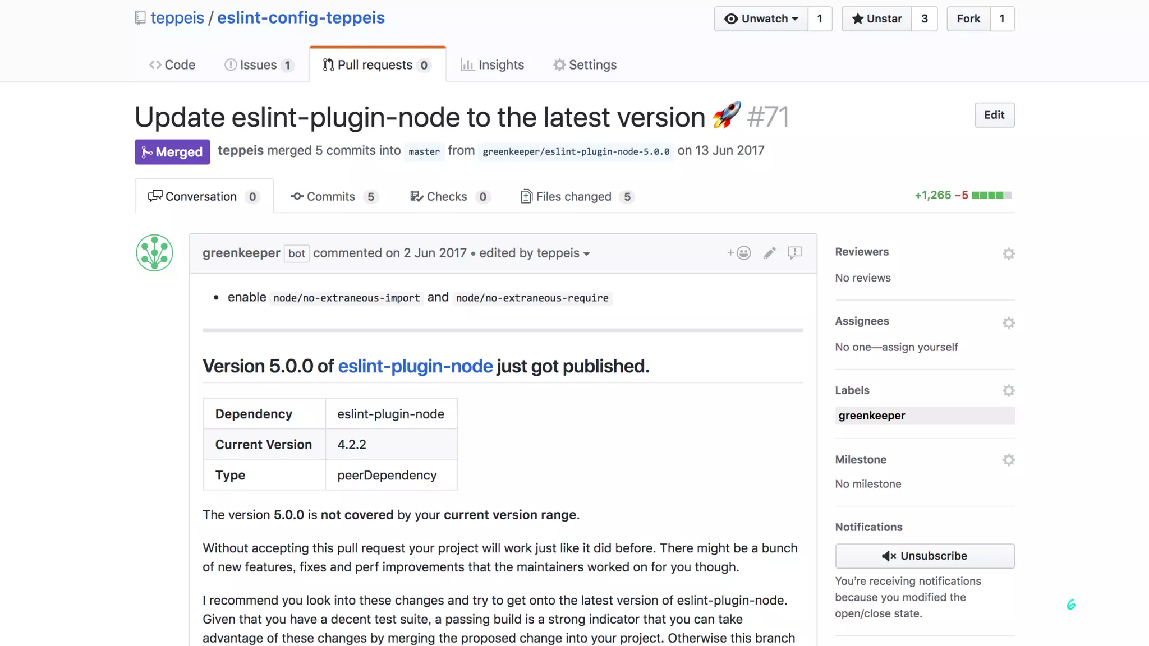Open the Milestone gear settings
This screenshot has width=1149, height=646.
point(1008,460)
